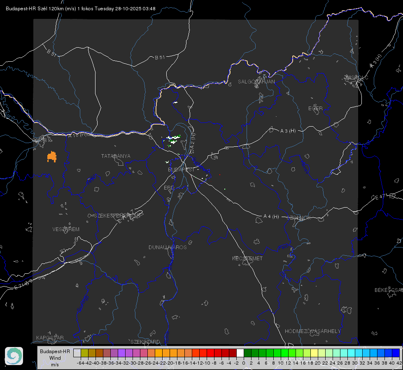The width and height of the screenshot is (403, 370).
Task: Select the dark blue legend swatch at 42
Action: (396, 353)
